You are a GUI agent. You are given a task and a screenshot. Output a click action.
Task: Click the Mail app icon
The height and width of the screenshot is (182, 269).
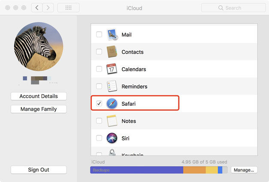point(112,35)
